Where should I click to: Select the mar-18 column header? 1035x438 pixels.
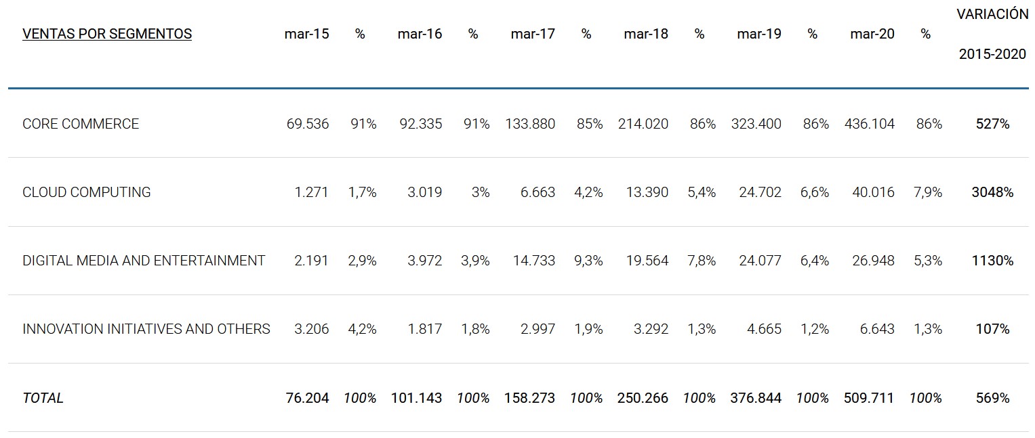tap(646, 34)
